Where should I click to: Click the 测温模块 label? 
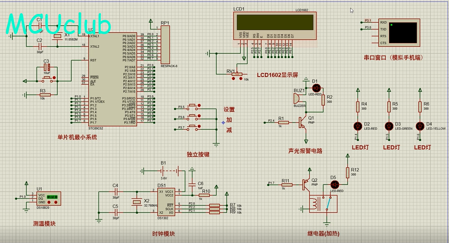45,223
